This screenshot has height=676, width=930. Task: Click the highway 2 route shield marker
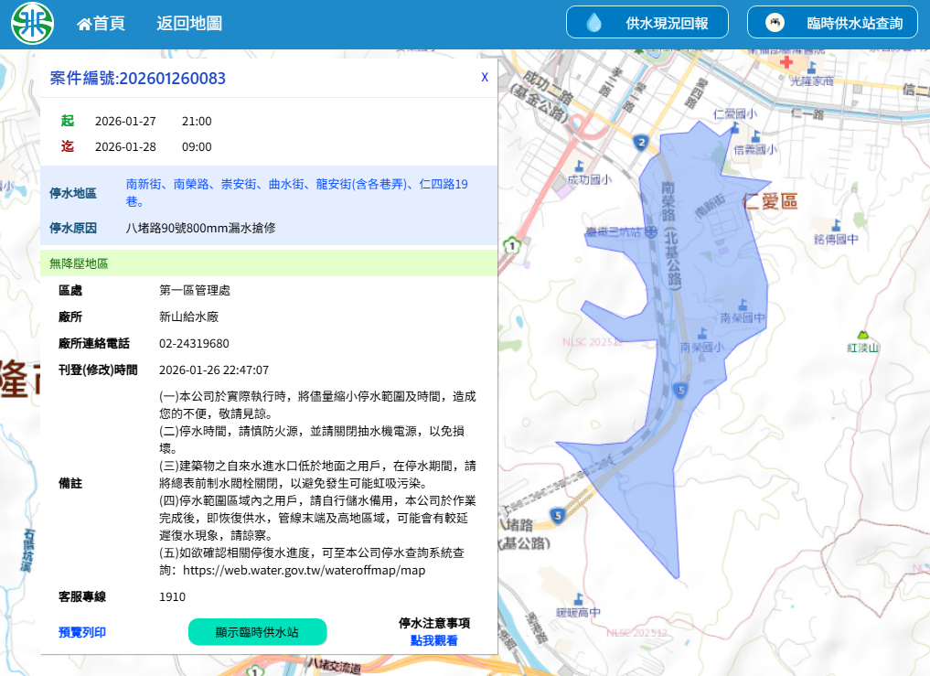click(642, 143)
